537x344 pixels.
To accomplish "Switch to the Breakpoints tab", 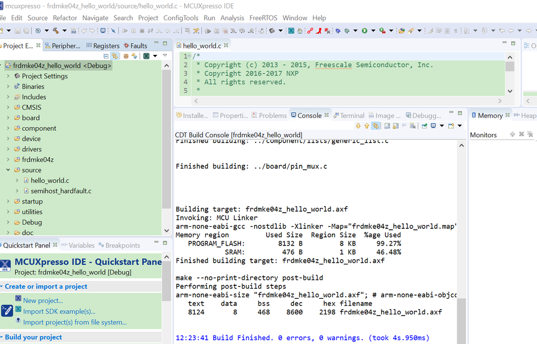I will [x=119, y=245].
